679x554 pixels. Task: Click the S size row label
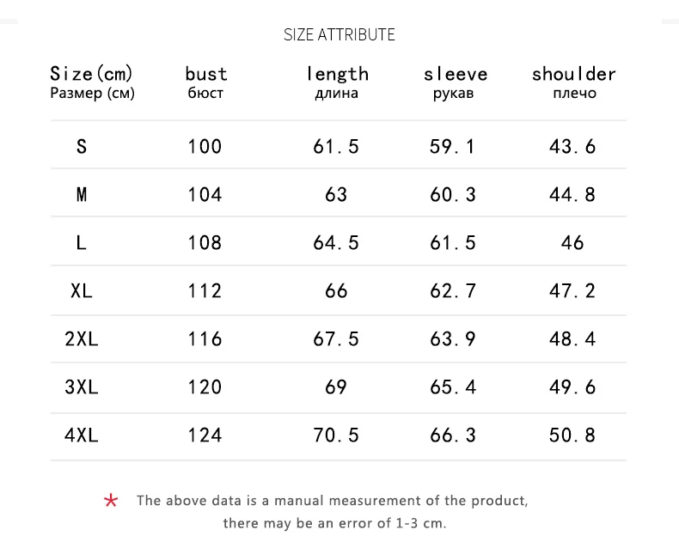point(82,146)
